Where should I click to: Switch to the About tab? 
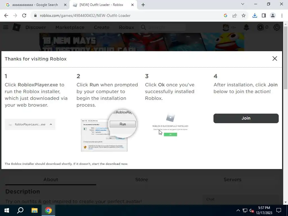51,180
